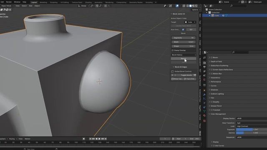Open the viewport Options button

click(196, 10)
